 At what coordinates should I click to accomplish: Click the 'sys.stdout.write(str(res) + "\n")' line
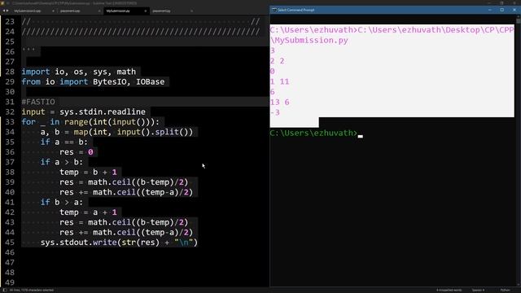119,243
